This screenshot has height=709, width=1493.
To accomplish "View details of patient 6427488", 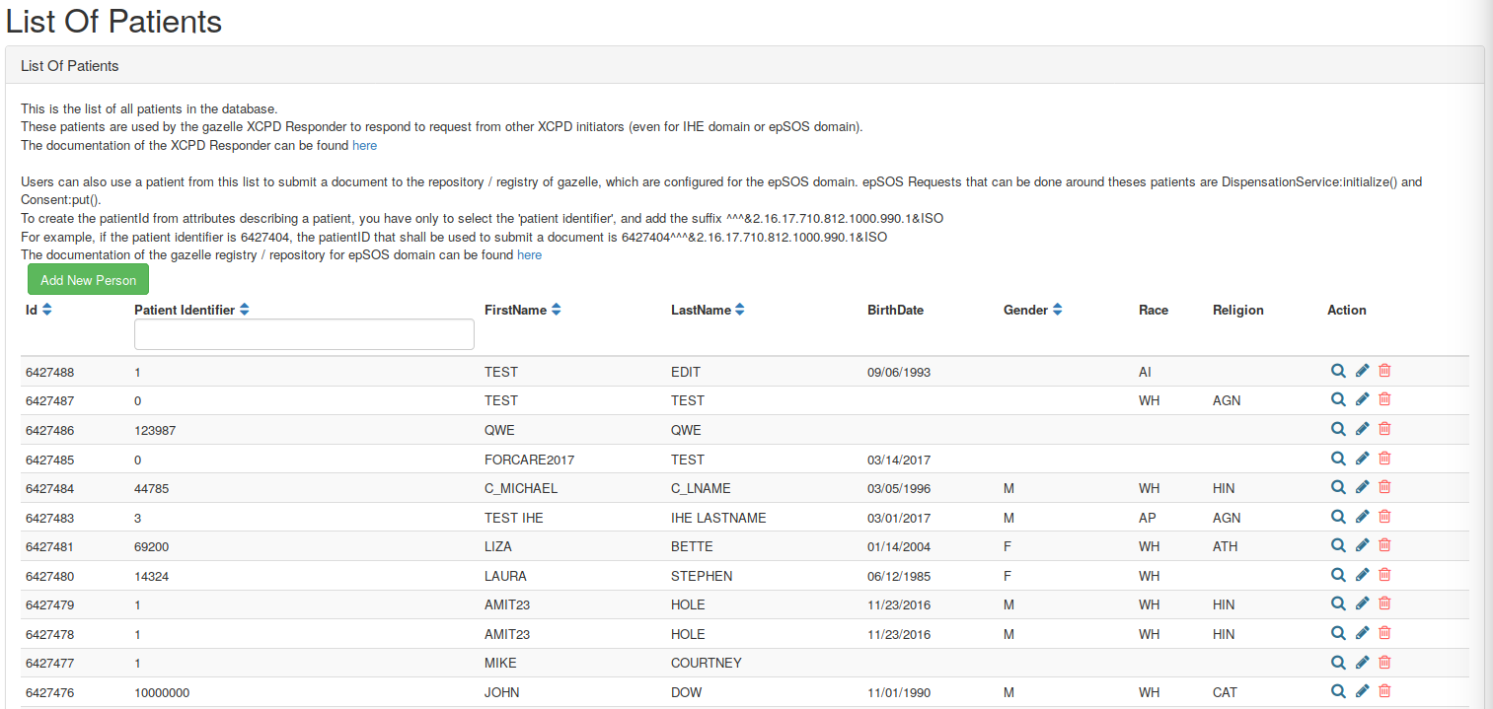I will click(1338, 371).
